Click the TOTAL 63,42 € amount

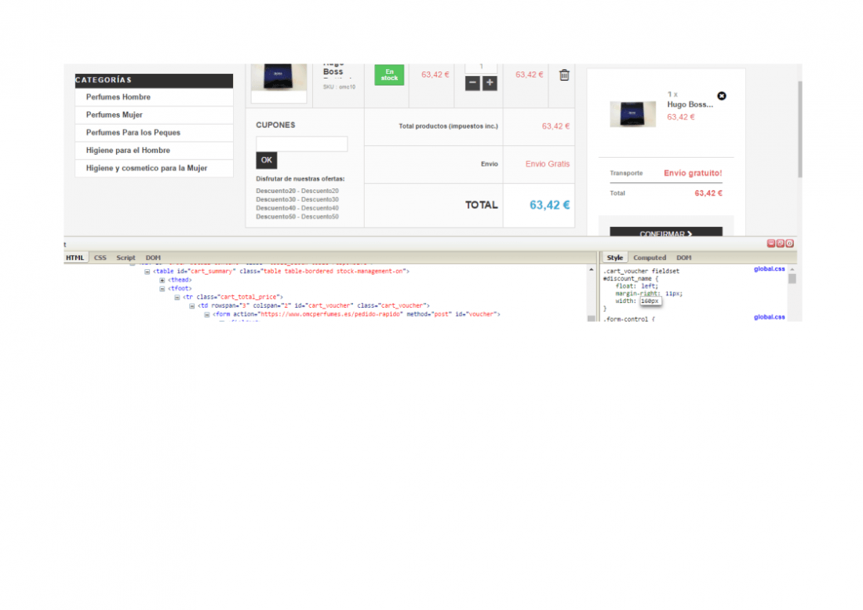pos(549,206)
